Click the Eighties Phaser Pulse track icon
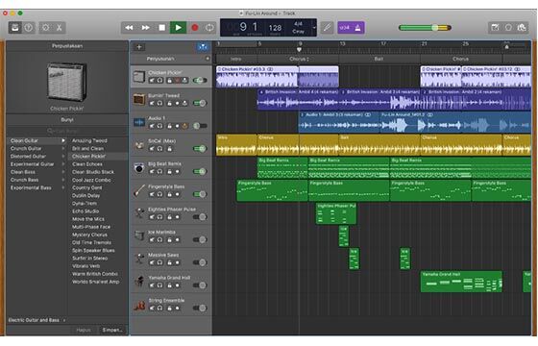Viewport: 538px width, 346px height. pos(139,213)
